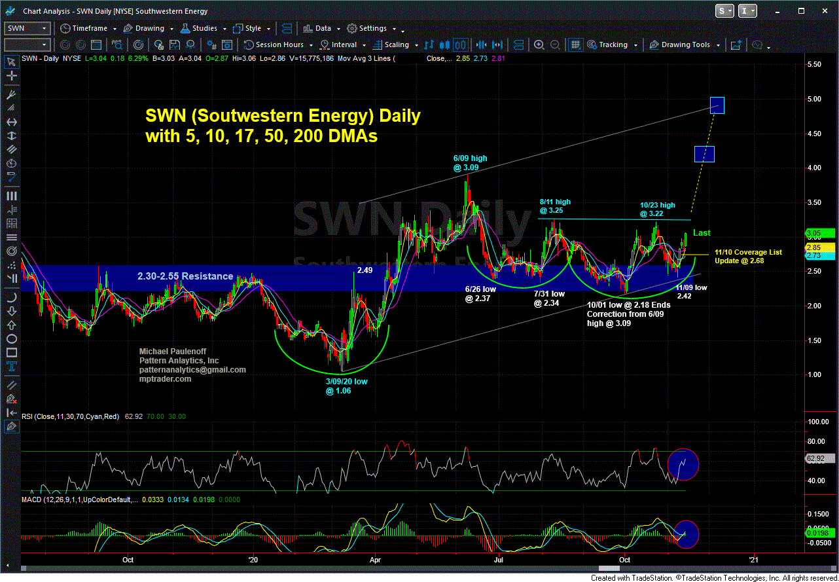This screenshot has height=582, width=839.
Task: Click the Drawing Tools button
Action: [x=680, y=45]
